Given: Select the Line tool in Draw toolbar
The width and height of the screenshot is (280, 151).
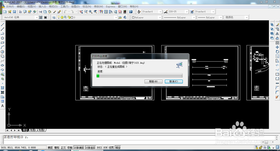Looking at the screenshot, I should [3, 25].
